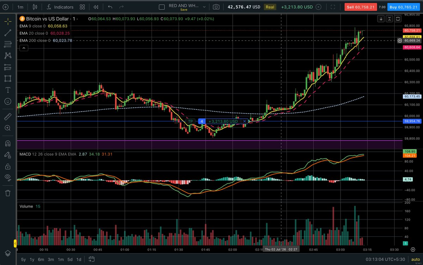This screenshot has width=423, height=265.
Task: Select the text annotation tool
Action: click(7, 90)
